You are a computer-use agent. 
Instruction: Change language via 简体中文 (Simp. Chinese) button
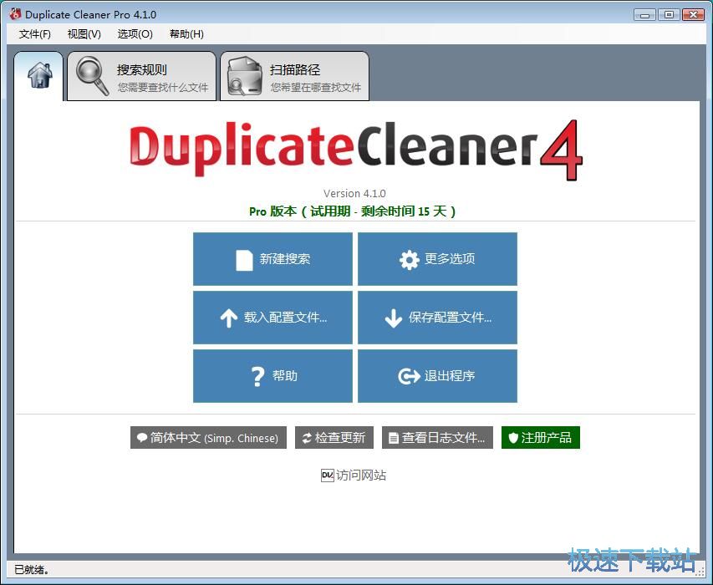pos(208,438)
